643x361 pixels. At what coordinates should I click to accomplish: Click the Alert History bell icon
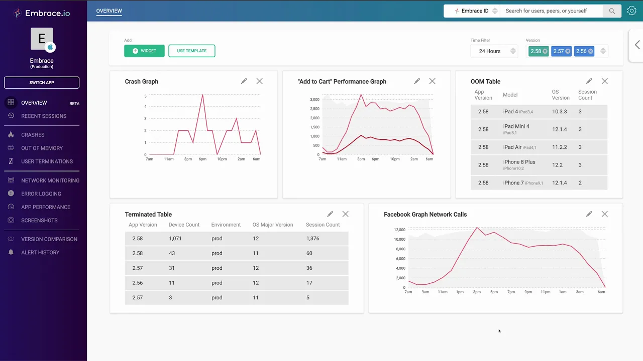(11, 252)
